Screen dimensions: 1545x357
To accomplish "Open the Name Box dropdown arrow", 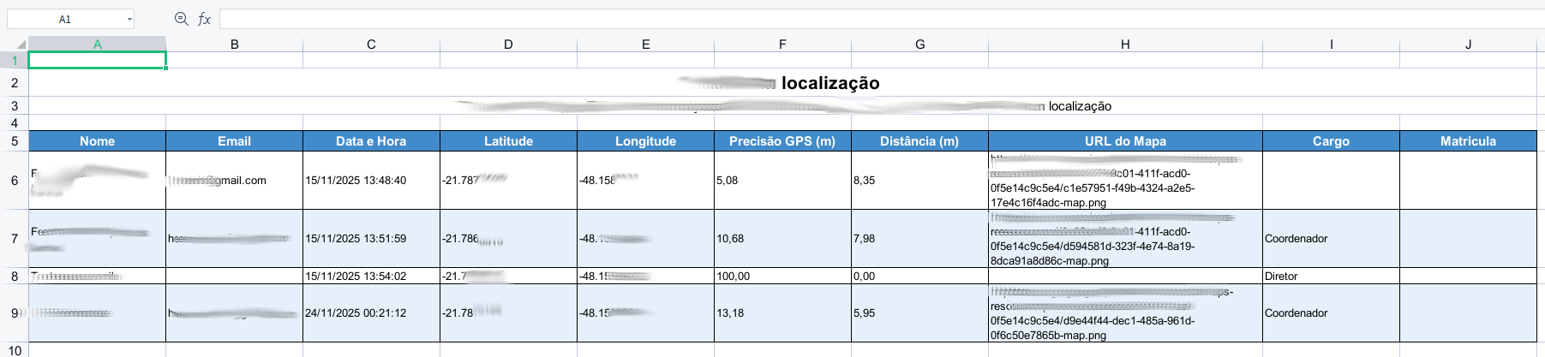I will coord(129,19).
